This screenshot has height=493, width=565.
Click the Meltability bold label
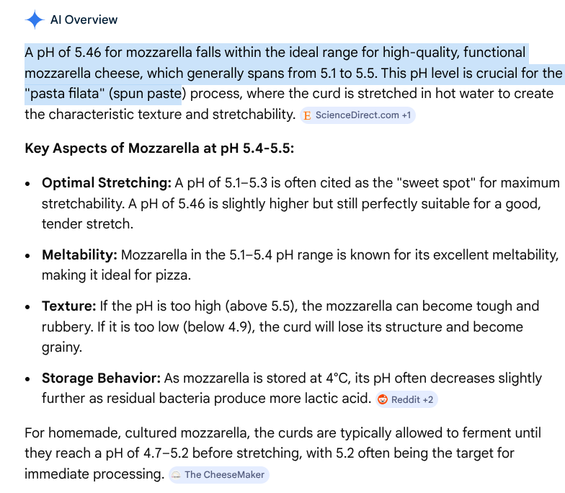coord(79,255)
